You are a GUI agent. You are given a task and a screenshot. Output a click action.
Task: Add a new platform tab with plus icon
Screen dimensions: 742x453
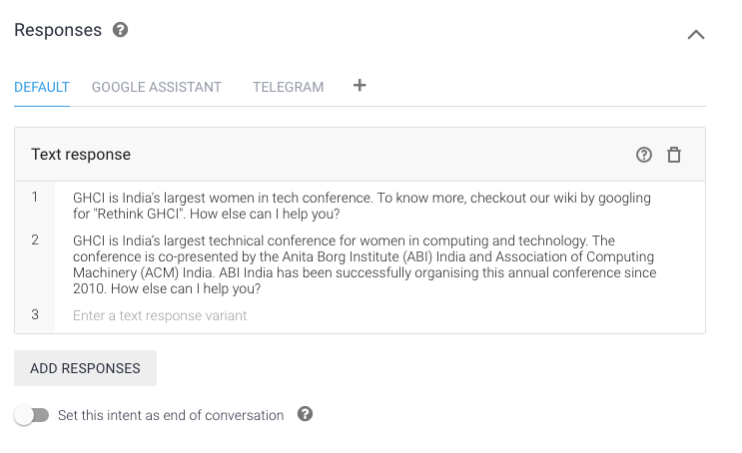pos(360,86)
